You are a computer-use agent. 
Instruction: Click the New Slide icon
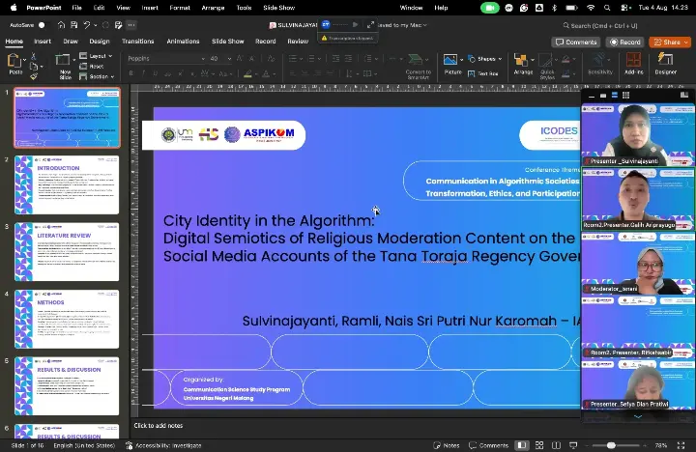(62, 60)
